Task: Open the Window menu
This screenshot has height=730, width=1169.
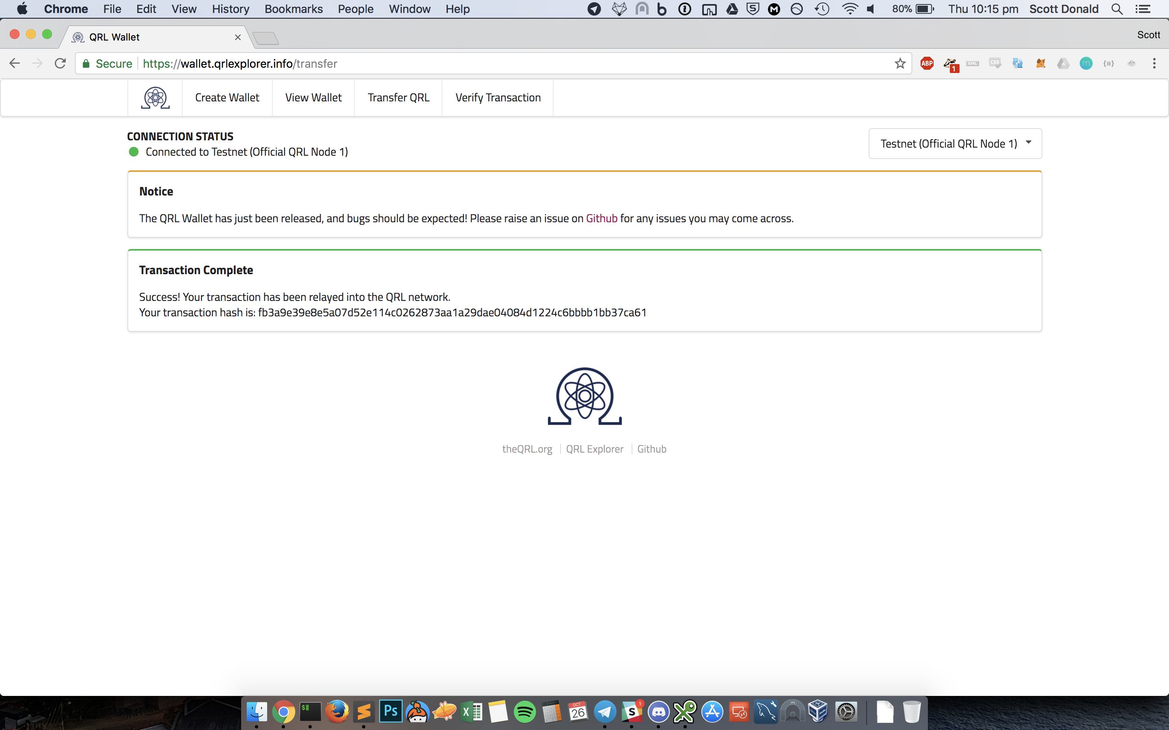Action: 410,9
